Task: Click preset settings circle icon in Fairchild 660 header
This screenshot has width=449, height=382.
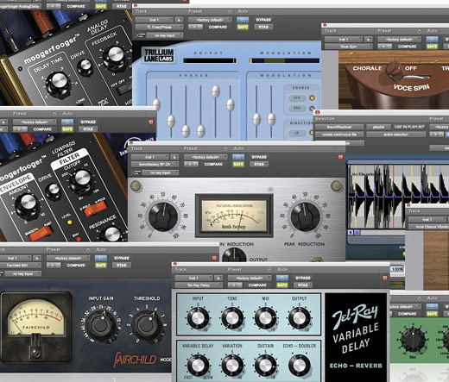Action: [x=88, y=250]
